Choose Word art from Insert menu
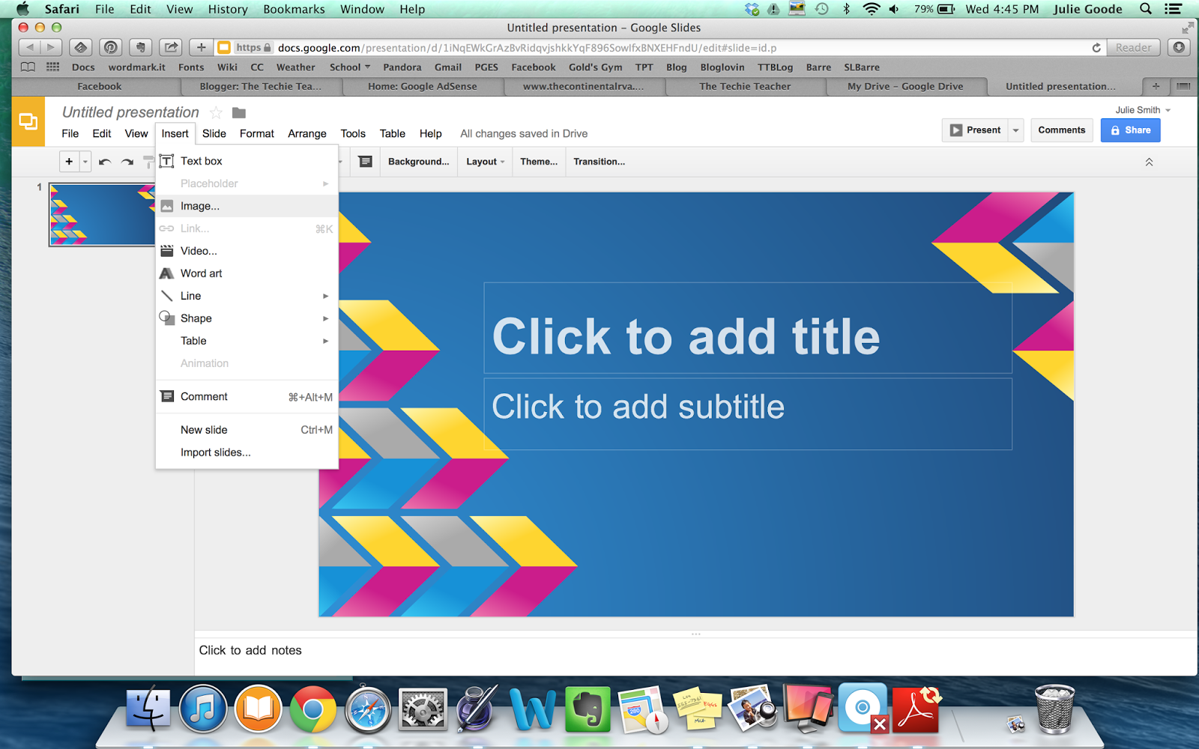The width and height of the screenshot is (1199, 749). 247,273
